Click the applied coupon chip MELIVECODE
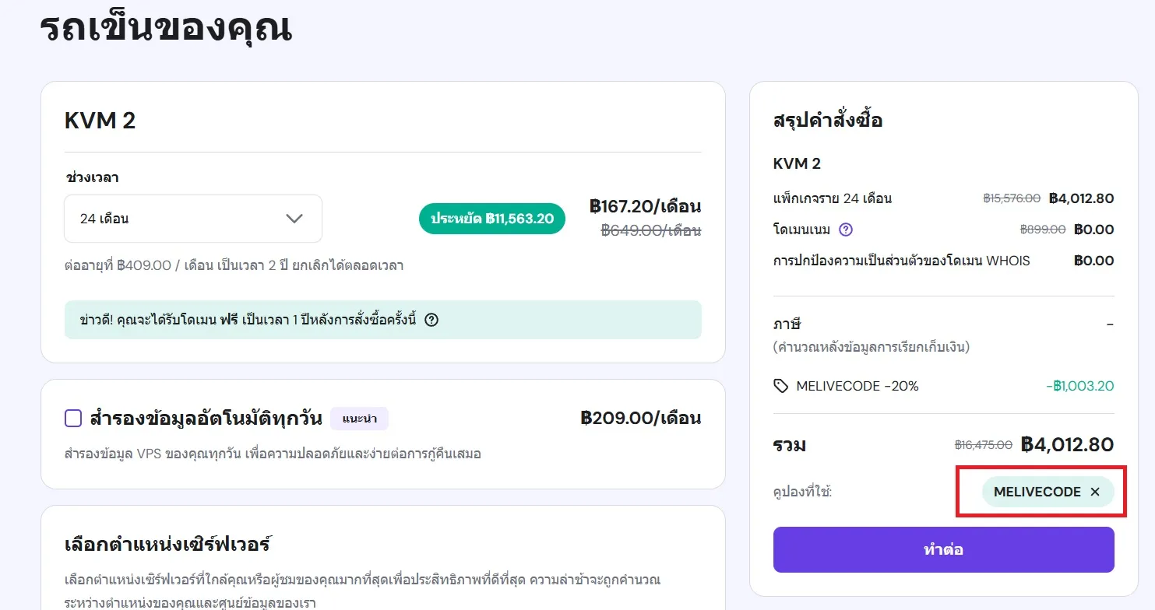 pyautogui.click(x=1039, y=492)
